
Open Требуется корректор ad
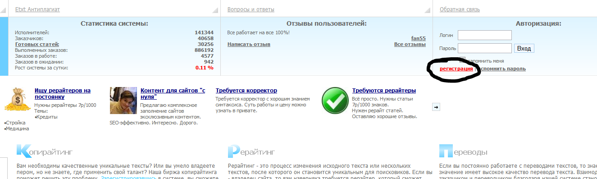coord(246,91)
